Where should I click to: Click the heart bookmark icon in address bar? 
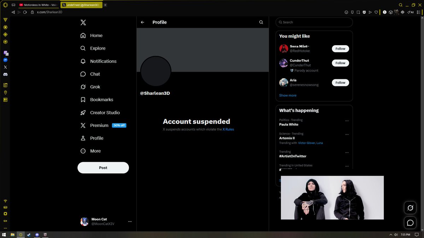(x=376, y=12)
